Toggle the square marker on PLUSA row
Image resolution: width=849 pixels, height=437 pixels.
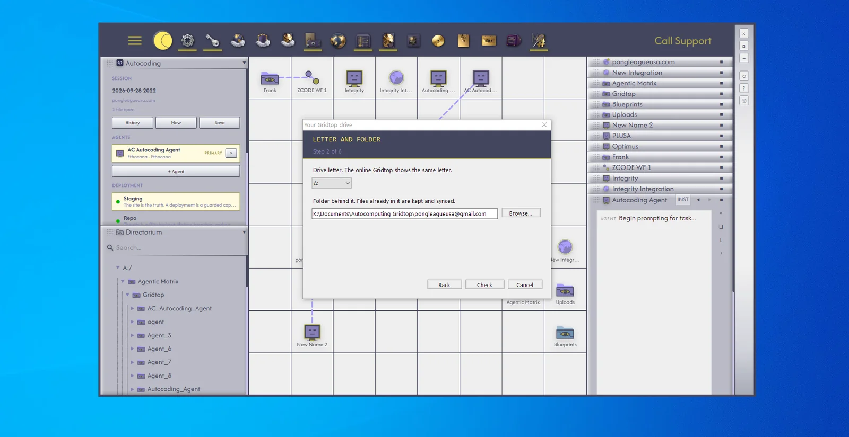721,136
